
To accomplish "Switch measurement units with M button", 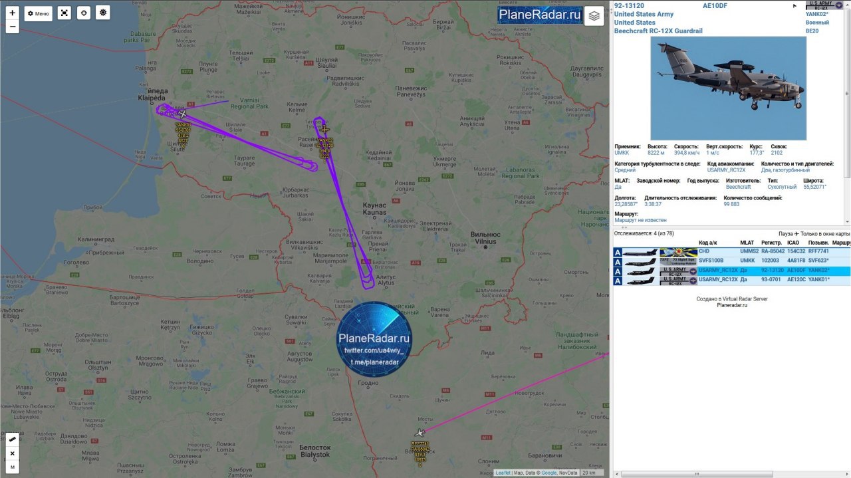I will [x=12, y=467].
